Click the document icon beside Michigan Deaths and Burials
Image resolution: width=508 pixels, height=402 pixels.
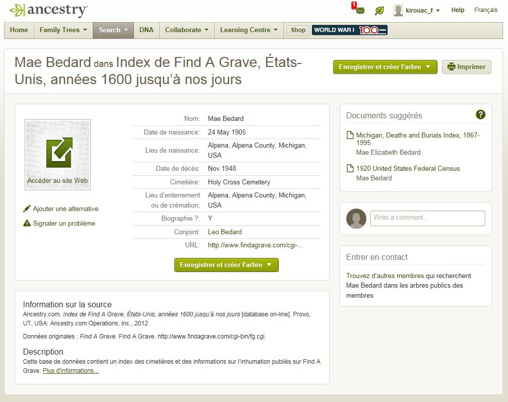(x=350, y=135)
